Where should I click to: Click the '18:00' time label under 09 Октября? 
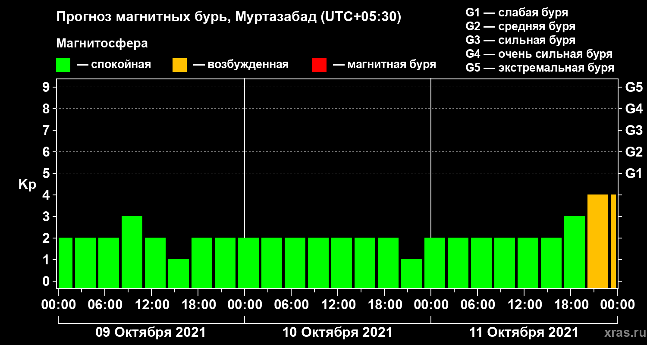click(x=198, y=304)
